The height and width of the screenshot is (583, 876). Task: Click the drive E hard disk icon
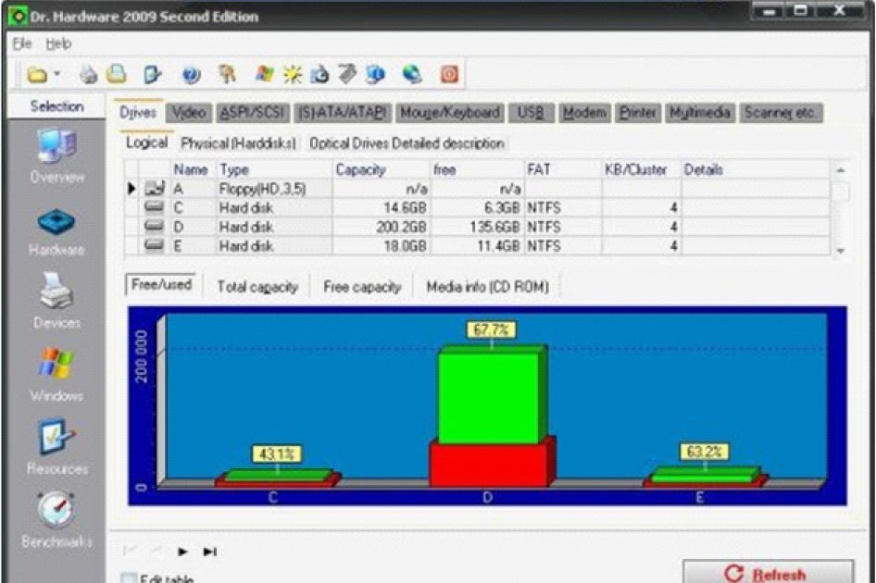tap(155, 245)
